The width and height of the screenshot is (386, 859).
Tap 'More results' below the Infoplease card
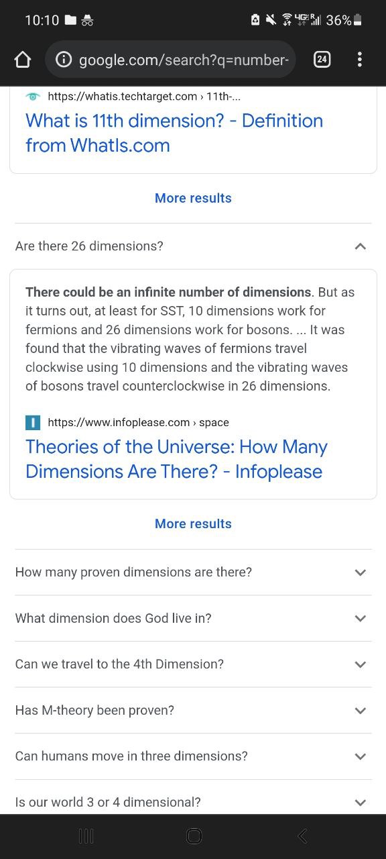point(193,524)
